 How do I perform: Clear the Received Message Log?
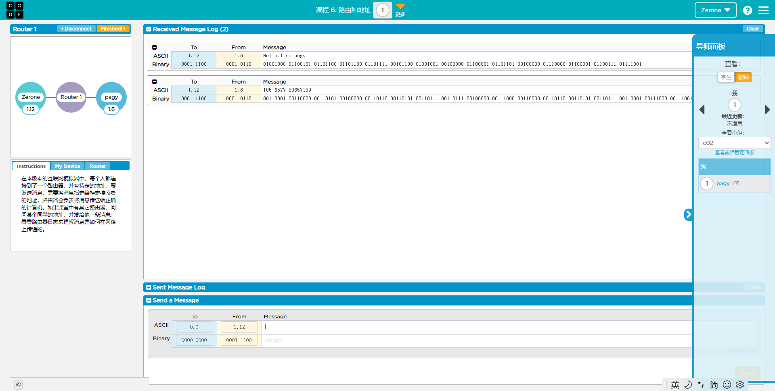pos(752,29)
